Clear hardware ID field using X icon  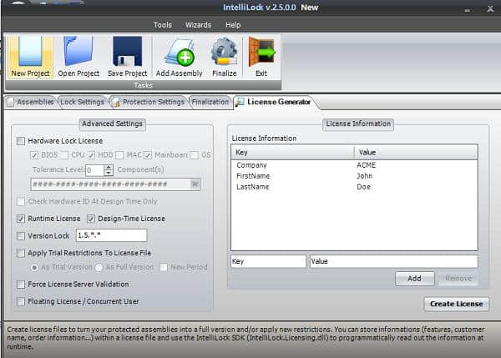point(195,184)
